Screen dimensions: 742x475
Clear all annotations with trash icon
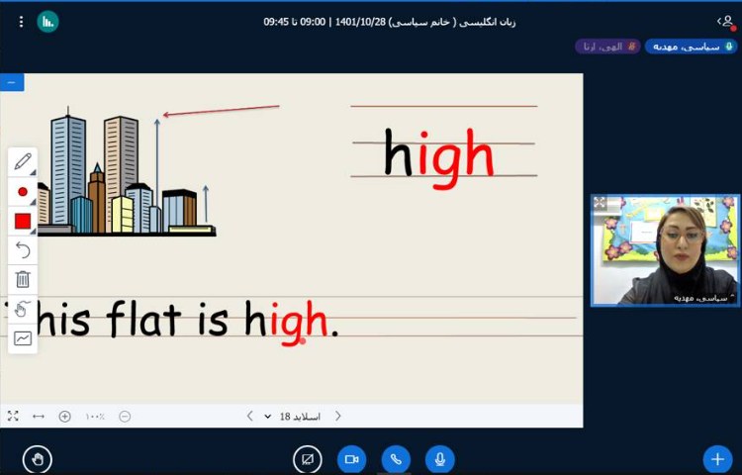[23, 279]
